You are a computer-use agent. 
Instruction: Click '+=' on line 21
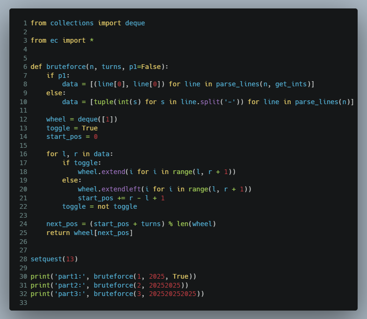coord(121,198)
